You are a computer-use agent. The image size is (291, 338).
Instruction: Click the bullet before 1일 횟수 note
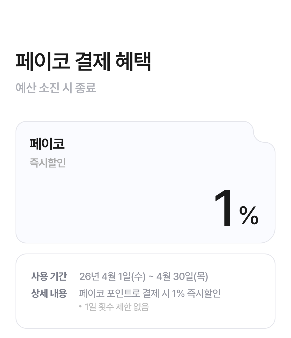tap(81, 307)
